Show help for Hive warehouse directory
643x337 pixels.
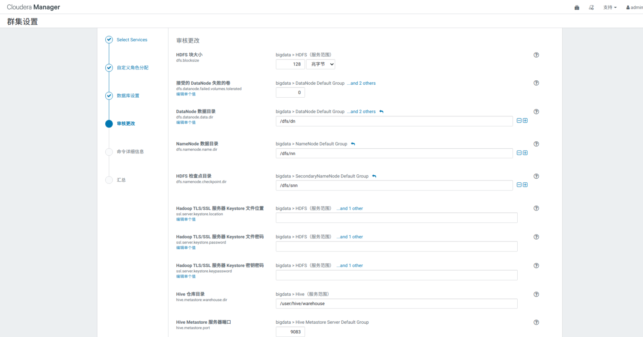click(536, 294)
